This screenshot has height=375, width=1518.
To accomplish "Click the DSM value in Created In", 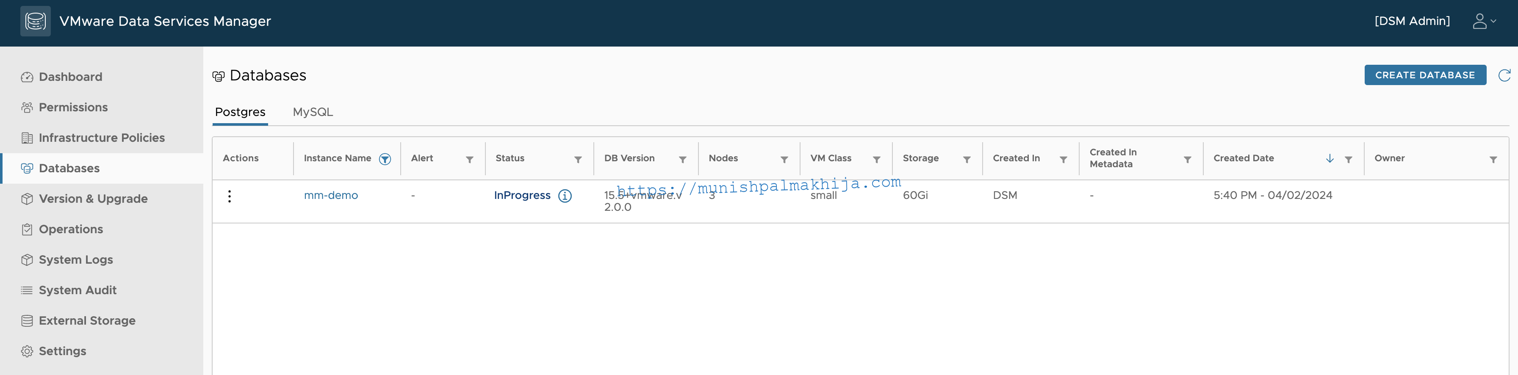I will click(1005, 196).
